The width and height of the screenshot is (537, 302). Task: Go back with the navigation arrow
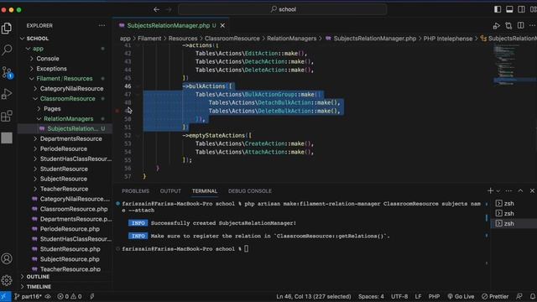point(157,9)
